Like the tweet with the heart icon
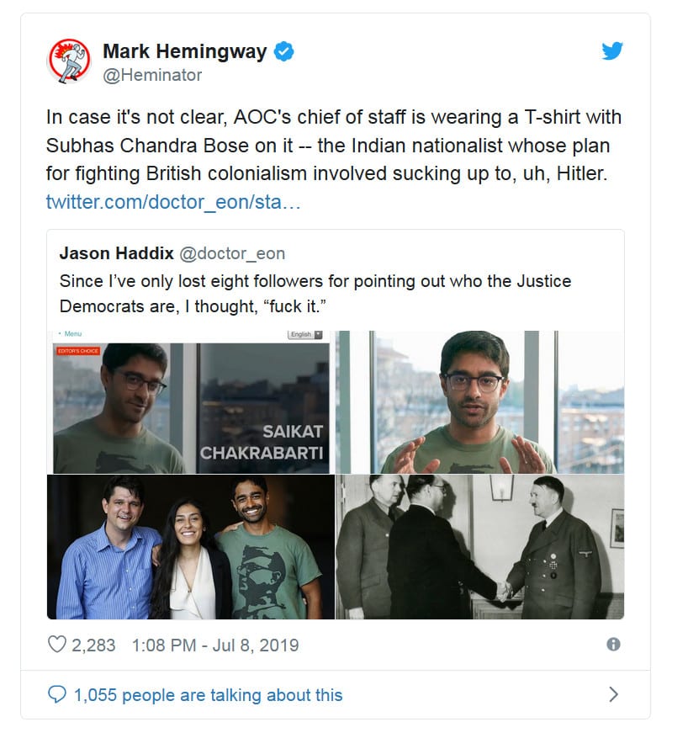Image resolution: width=688 pixels, height=733 pixels. tap(57, 644)
